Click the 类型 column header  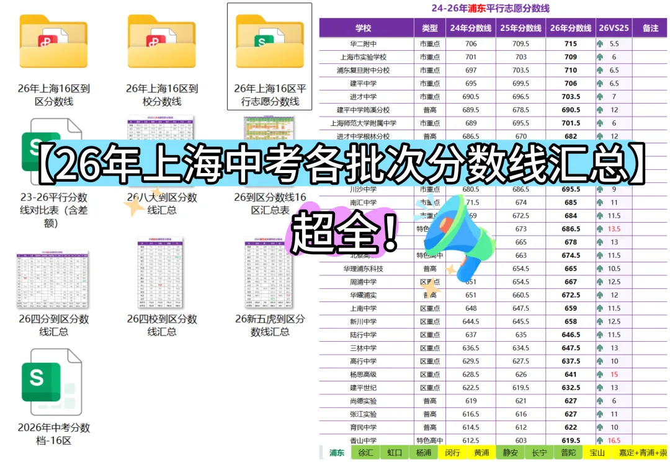point(429,28)
